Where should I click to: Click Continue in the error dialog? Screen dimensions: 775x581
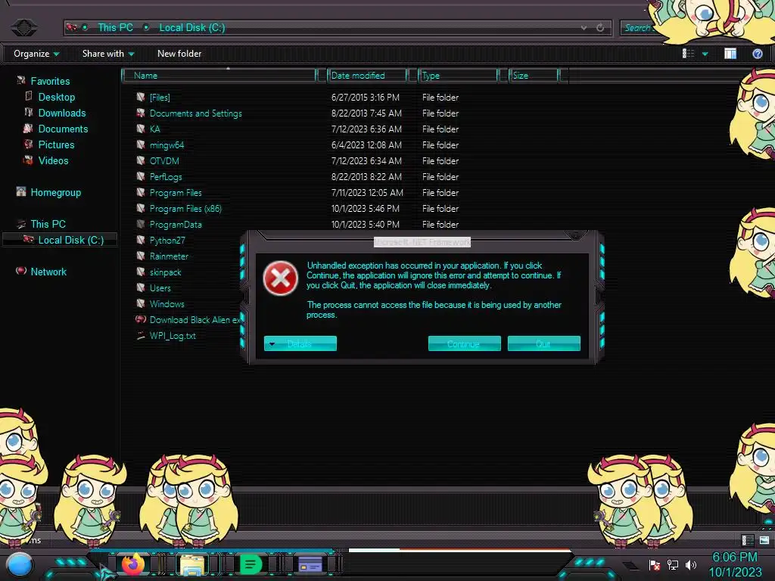(464, 343)
